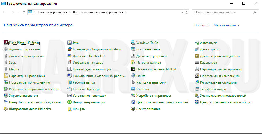Image resolution: width=262 pixels, height=134 pixels.
Task: Open Устранение неполадок
Action: (x=89, y=96)
